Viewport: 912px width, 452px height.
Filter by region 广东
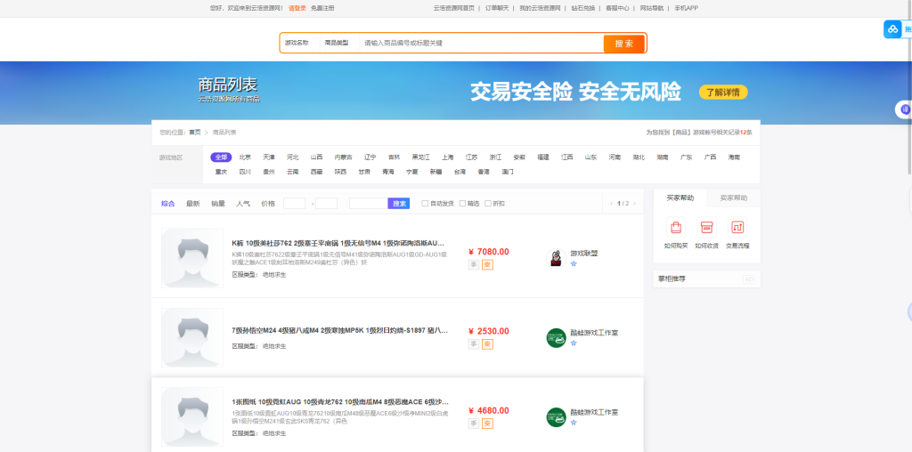[687, 157]
